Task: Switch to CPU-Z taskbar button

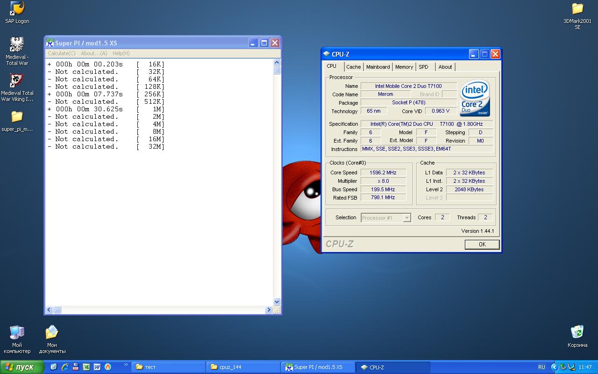Action: tap(393, 367)
